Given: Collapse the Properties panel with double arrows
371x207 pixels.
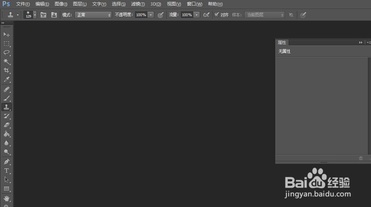Looking at the screenshot, I should (361, 43).
